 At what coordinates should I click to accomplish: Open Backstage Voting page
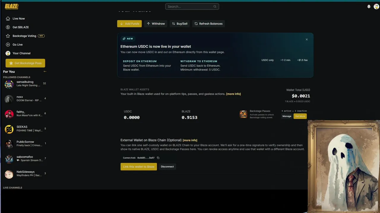point(24,36)
